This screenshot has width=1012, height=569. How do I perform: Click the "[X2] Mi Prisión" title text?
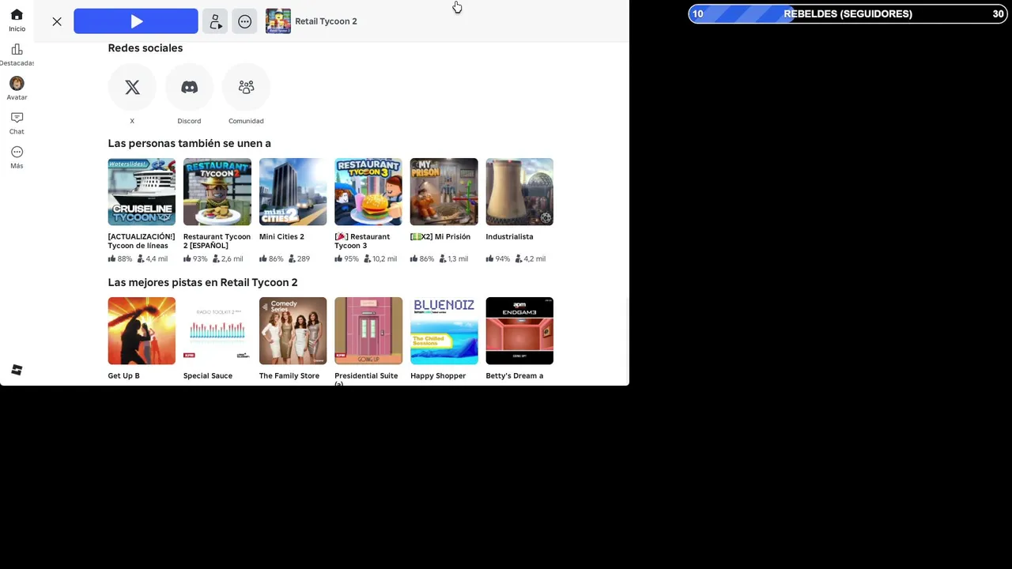point(440,236)
